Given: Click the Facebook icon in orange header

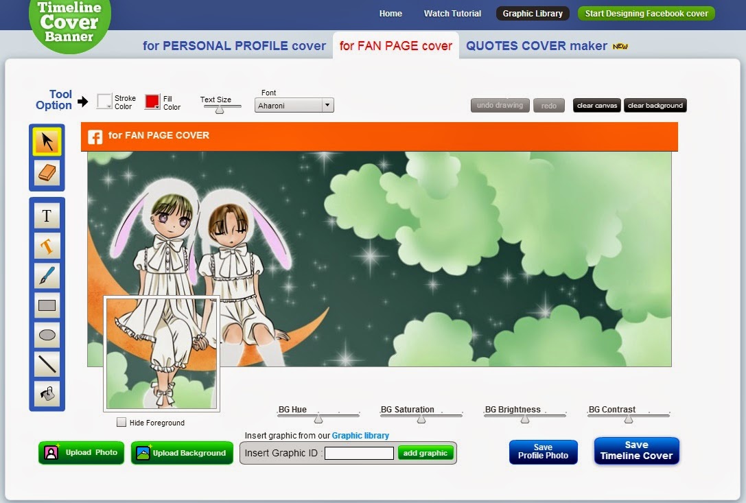Looking at the screenshot, I should [x=95, y=137].
